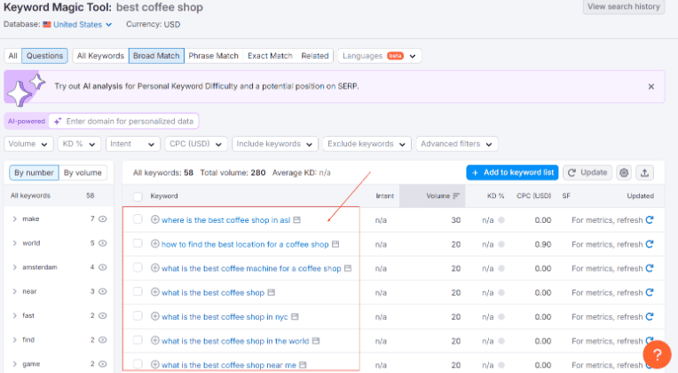
Task: Tick checkbox for 'what is the best coffee shop in nyc'
Action: (138, 316)
